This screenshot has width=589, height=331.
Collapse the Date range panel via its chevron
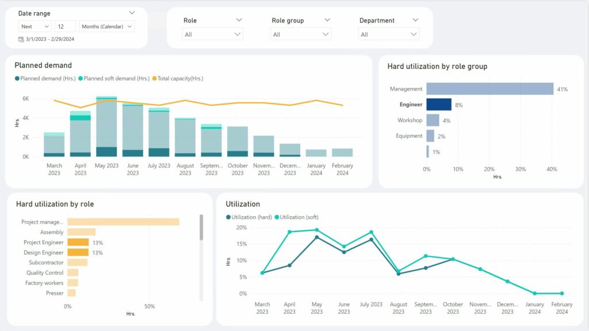click(132, 12)
